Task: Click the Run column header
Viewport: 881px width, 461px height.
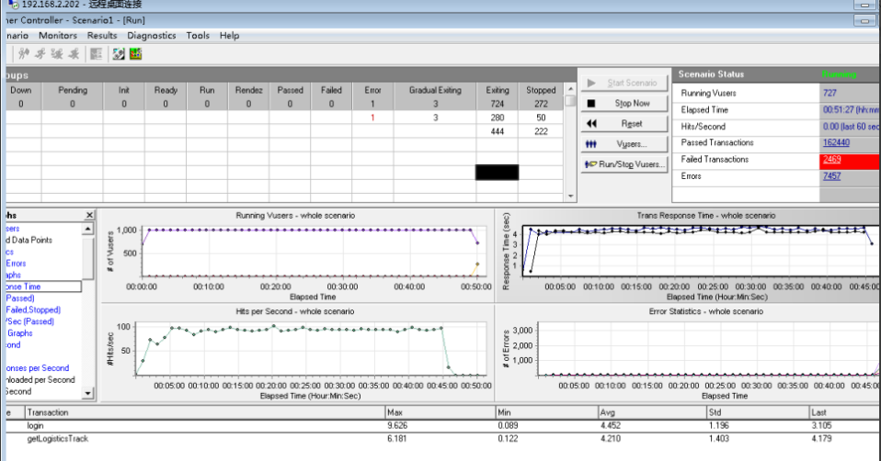Action: (207, 90)
